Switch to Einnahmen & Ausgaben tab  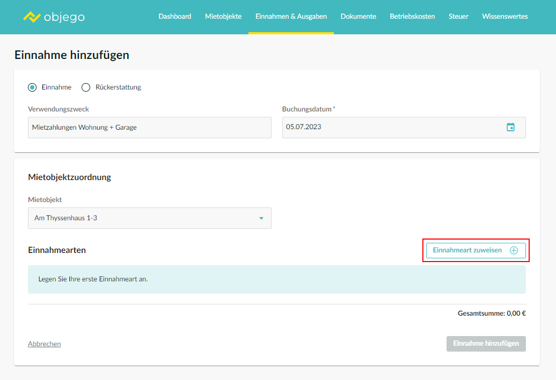click(291, 17)
